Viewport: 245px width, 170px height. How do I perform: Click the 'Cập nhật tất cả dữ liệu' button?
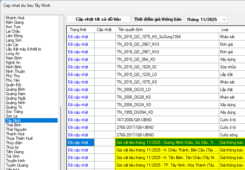(98, 19)
